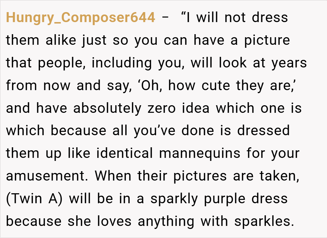Viewport: 327px width, 238px height.
Task: Click the word "including" in the comment
Action: [122, 63]
